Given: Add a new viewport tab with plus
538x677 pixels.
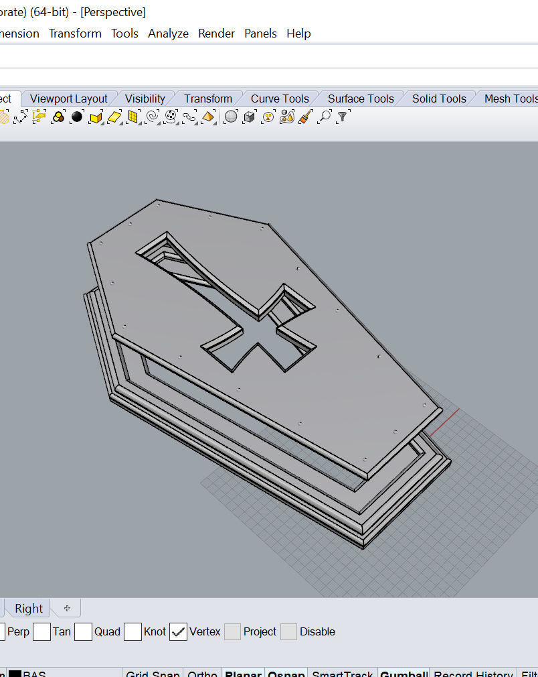Looking at the screenshot, I should pos(67,609).
